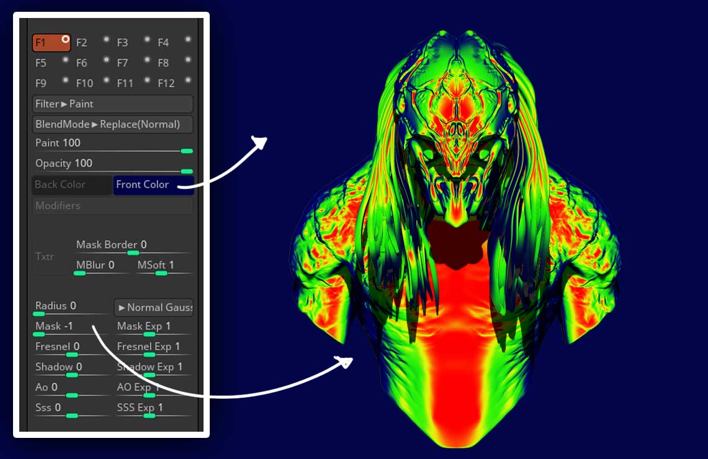Adjust the MSoft slider
The width and height of the screenshot is (708, 459).
tap(164, 267)
